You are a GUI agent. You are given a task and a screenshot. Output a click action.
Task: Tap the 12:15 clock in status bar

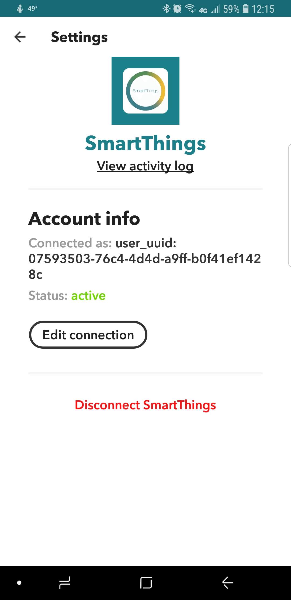263,9
